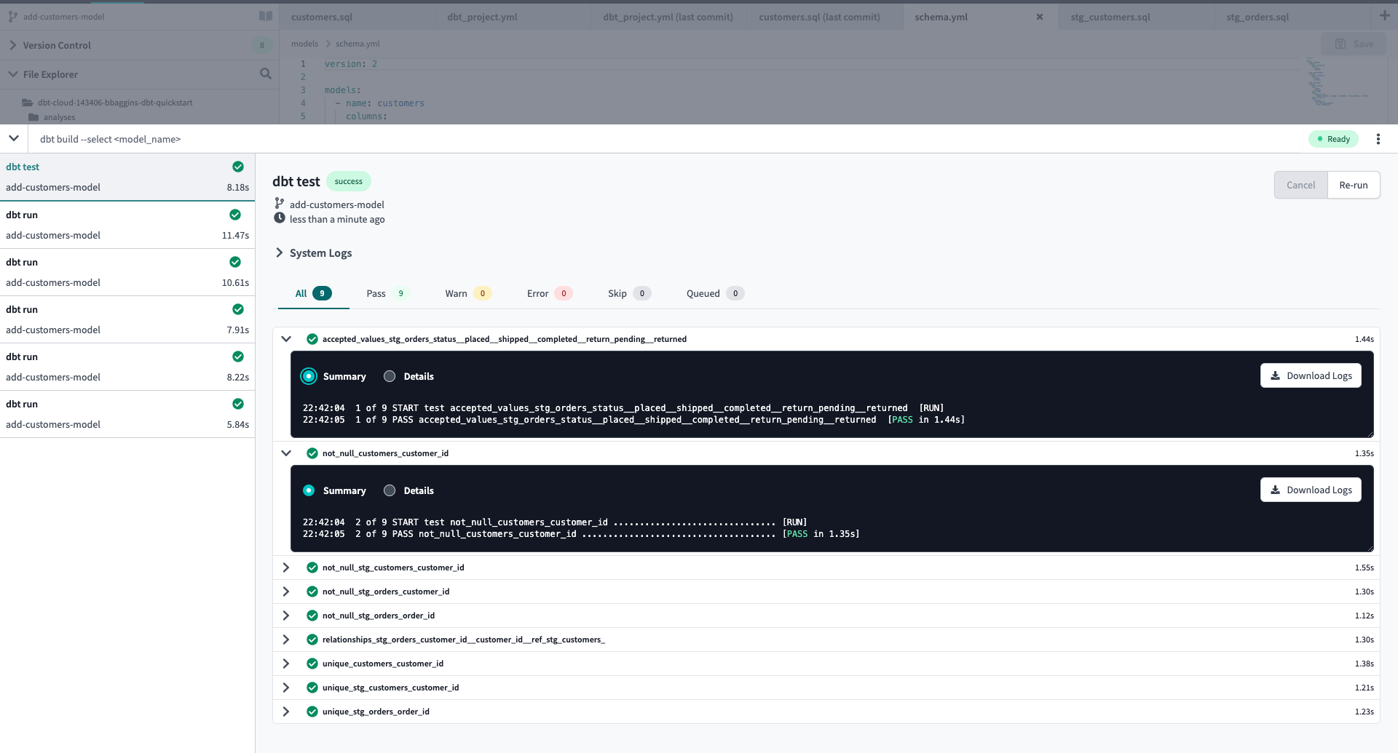Filter results by Warn tab
The image size is (1398, 753).
click(467, 293)
